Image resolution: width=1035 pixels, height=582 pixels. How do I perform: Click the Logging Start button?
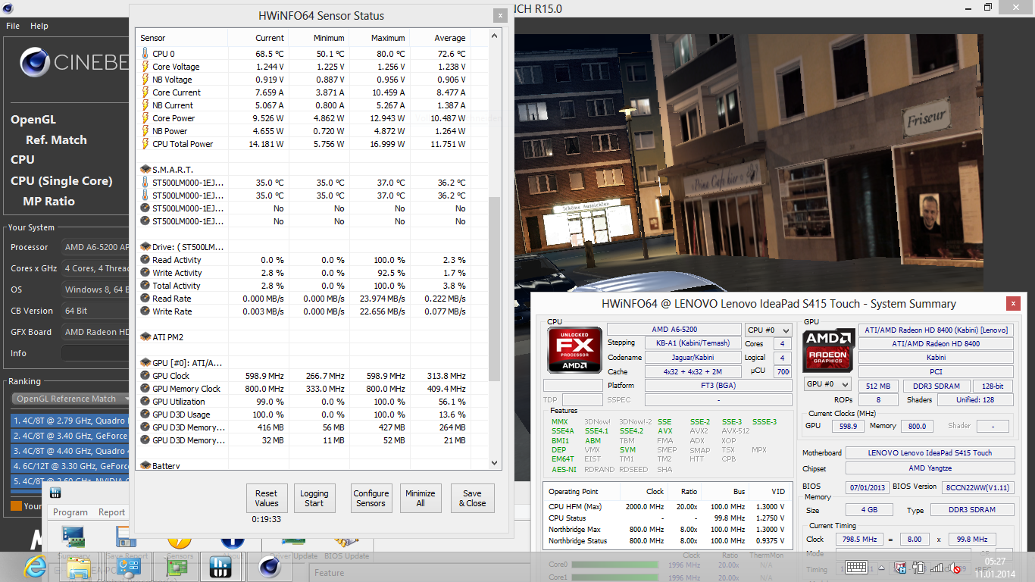314,498
